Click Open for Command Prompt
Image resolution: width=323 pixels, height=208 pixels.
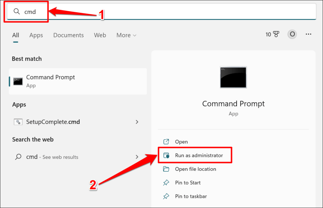click(x=181, y=142)
